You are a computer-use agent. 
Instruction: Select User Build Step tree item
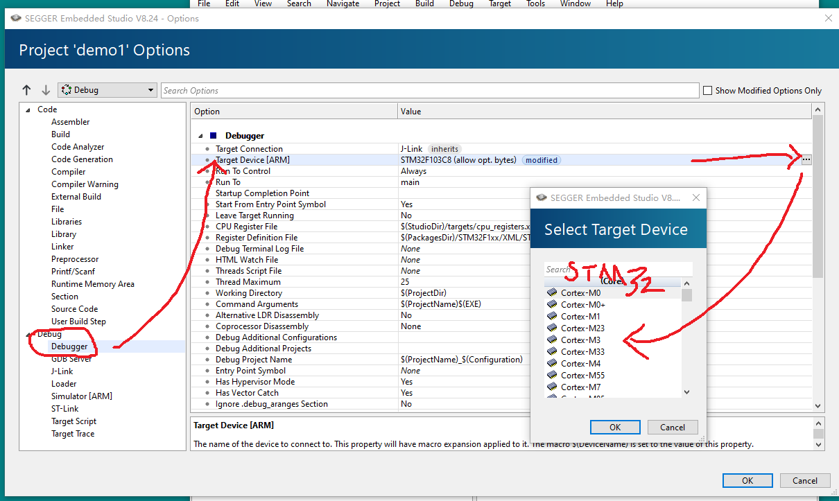pyautogui.click(x=78, y=322)
